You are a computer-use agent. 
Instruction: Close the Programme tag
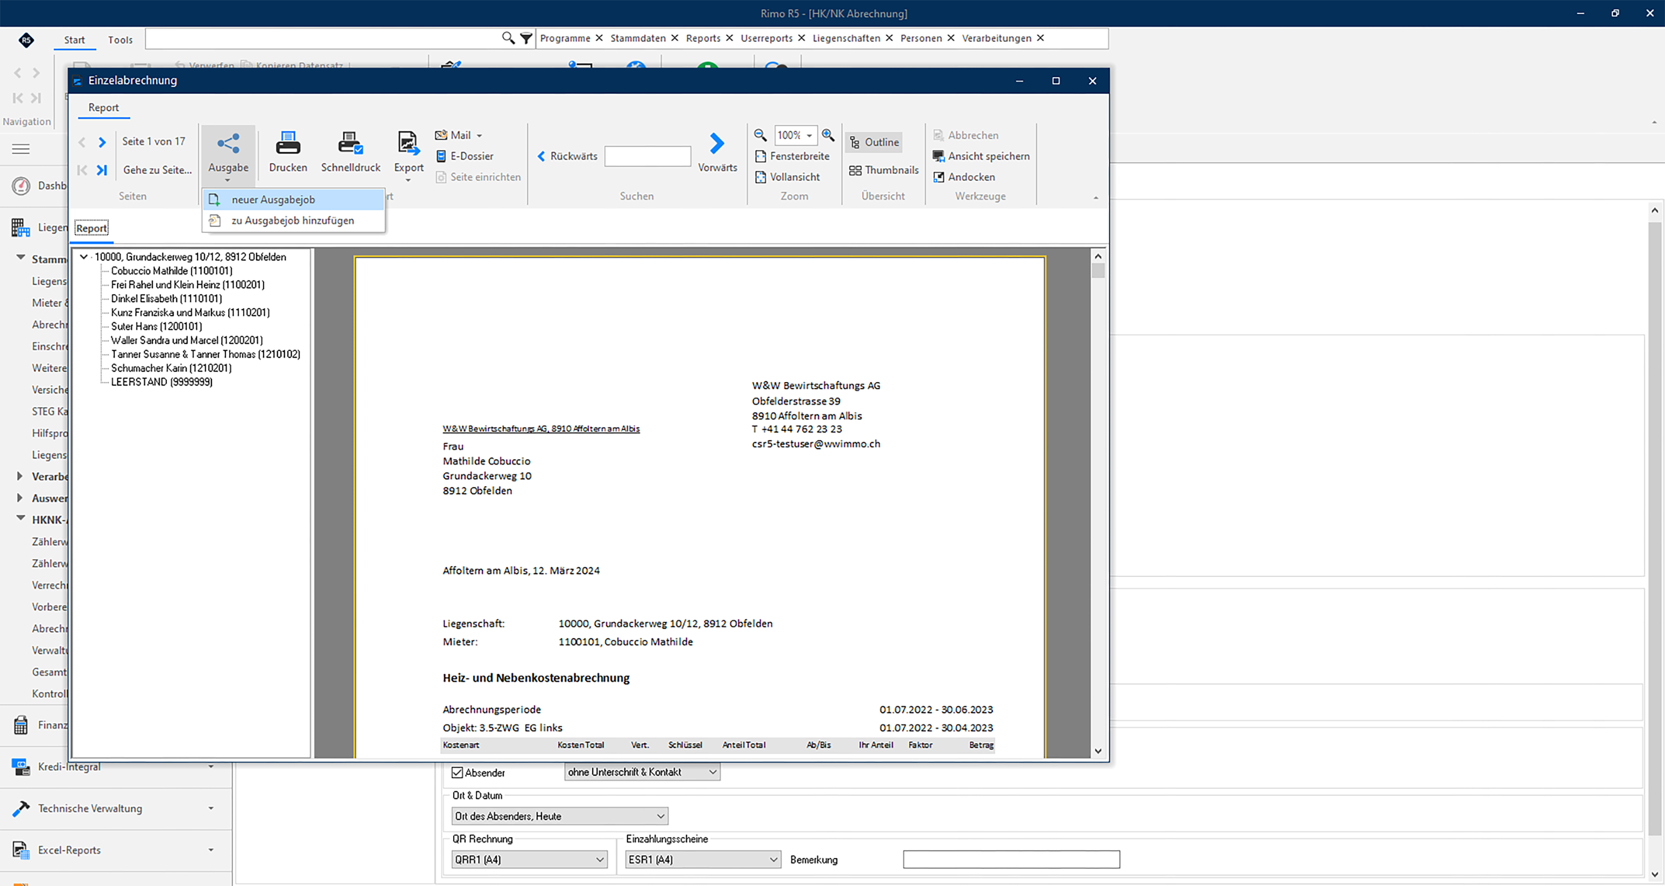pos(599,38)
